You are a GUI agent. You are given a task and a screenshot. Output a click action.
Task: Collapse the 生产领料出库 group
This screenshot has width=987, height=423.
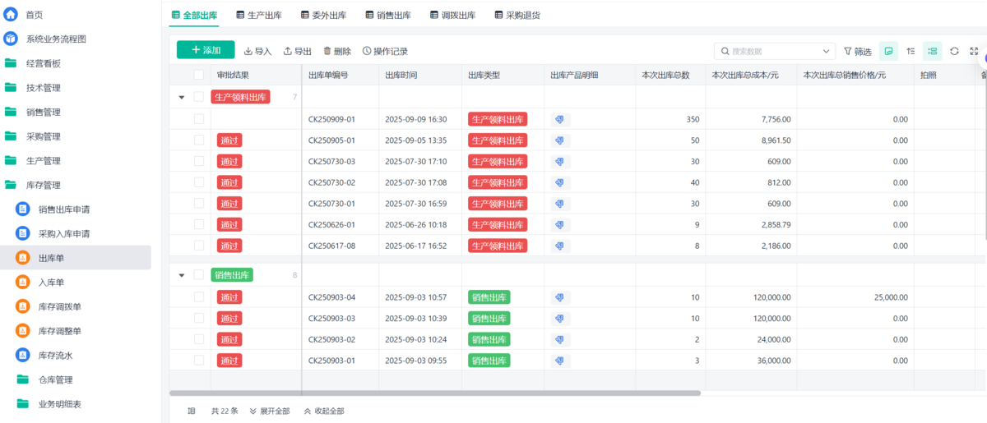coord(182,97)
